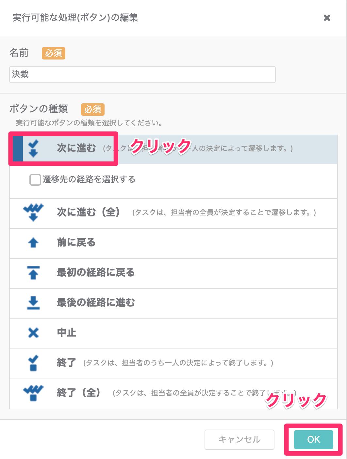347x459 pixels.
Task: Pick the 終了（全）all-members option text
Action: [x=78, y=392]
